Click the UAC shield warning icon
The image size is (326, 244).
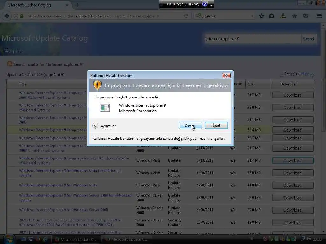pos(97,85)
